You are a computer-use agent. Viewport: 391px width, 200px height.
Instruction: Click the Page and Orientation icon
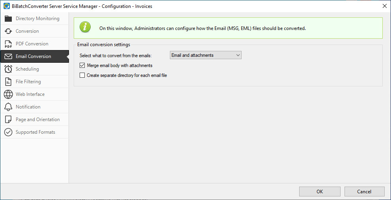point(8,120)
